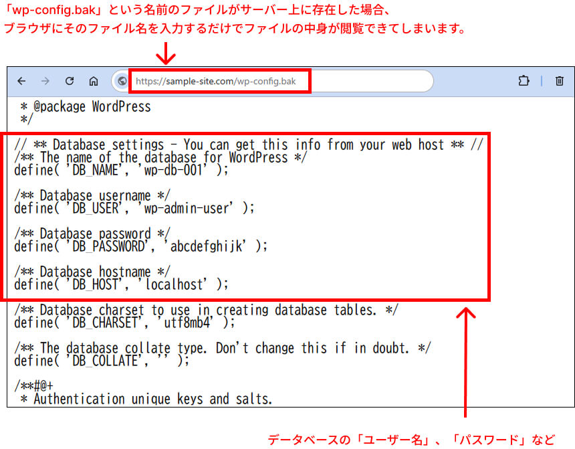Click the 'Database password' comment
Viewport: 575px width, 449px height.
[x=92, y=234]
